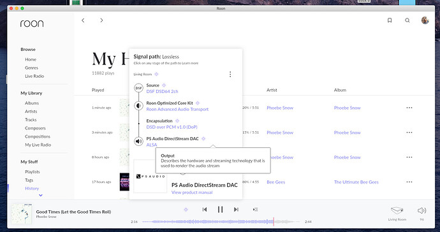Open the play queue icon
The image size is (440, 232).
click(255, 210)
